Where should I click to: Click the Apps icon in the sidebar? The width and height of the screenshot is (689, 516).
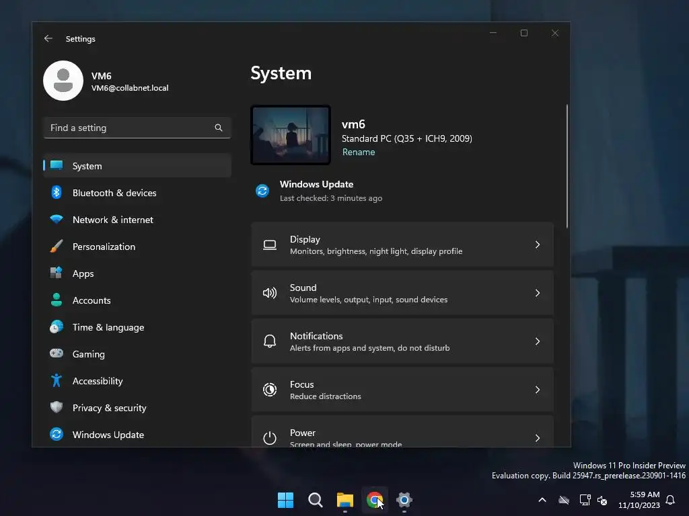(57, 273)
